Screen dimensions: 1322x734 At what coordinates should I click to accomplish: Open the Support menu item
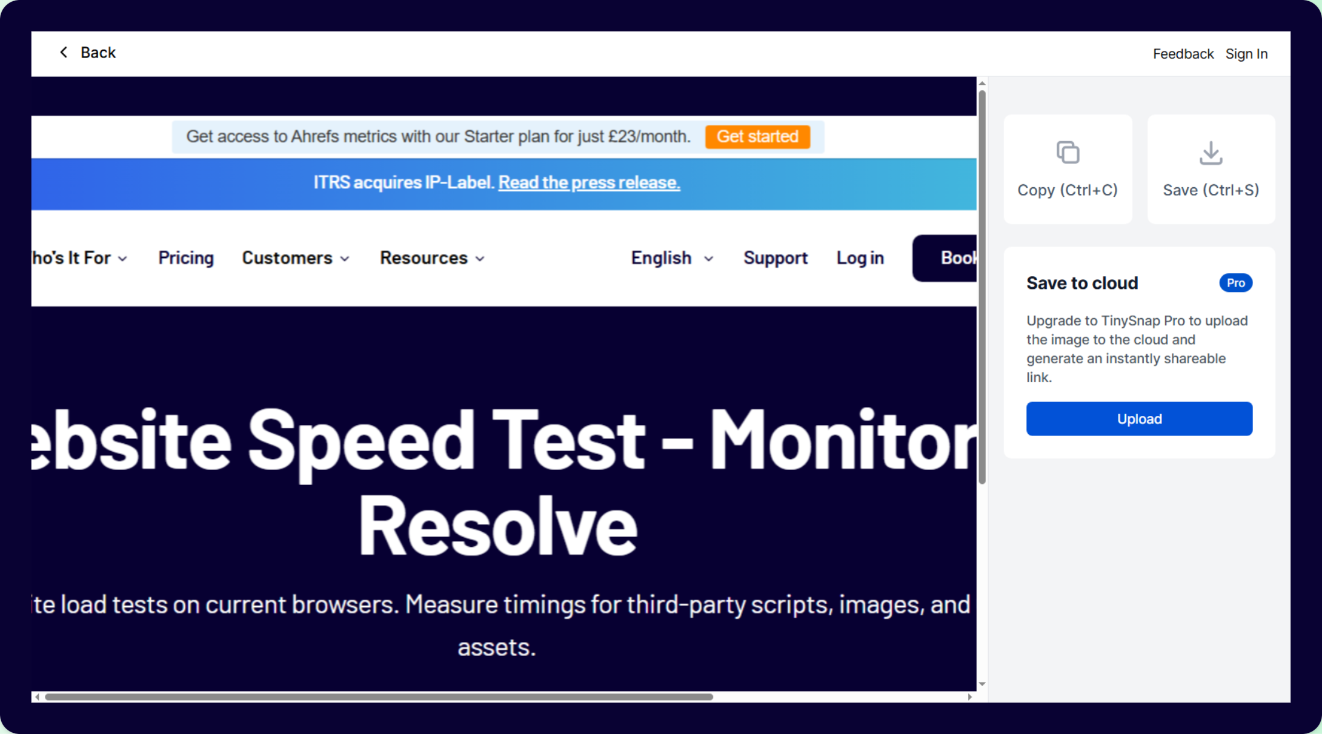(776, 258)
